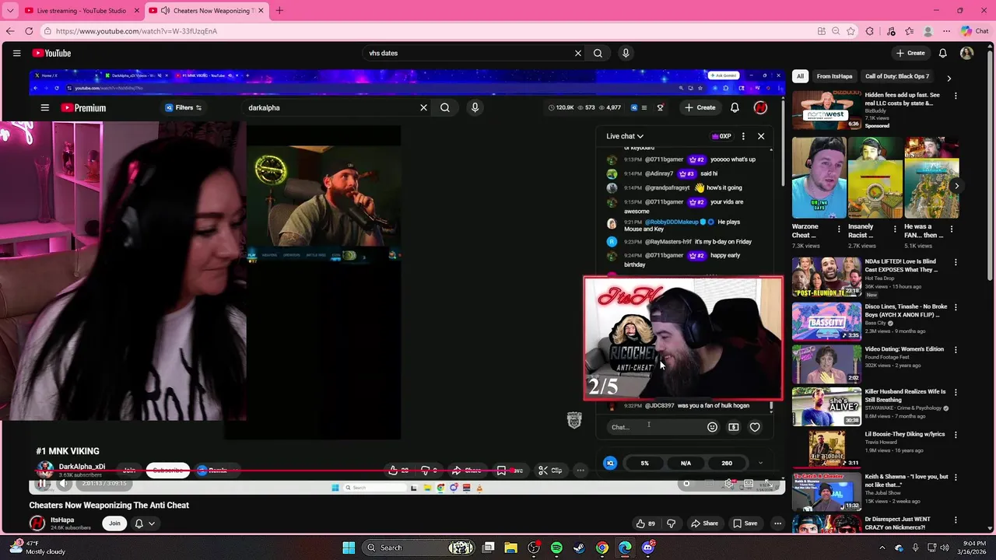
Task: Open the browser tab list dropdown
Action: pos(10,10)
